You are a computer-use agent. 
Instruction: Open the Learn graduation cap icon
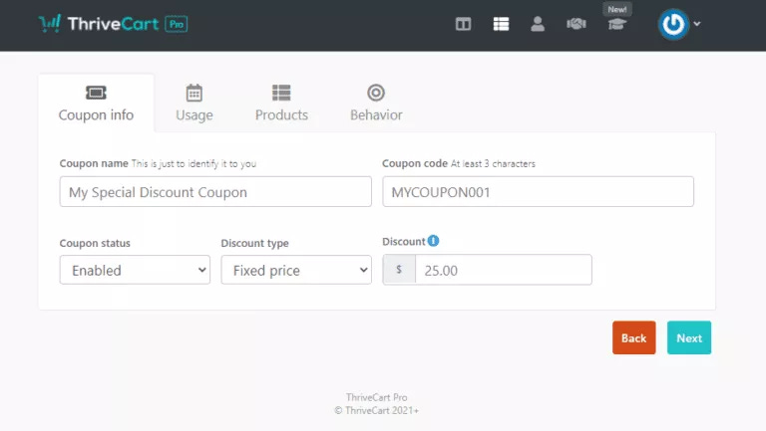[x=617, y=24]
